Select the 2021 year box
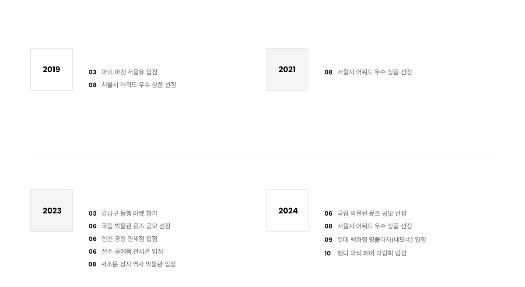 tap(287, 69)
